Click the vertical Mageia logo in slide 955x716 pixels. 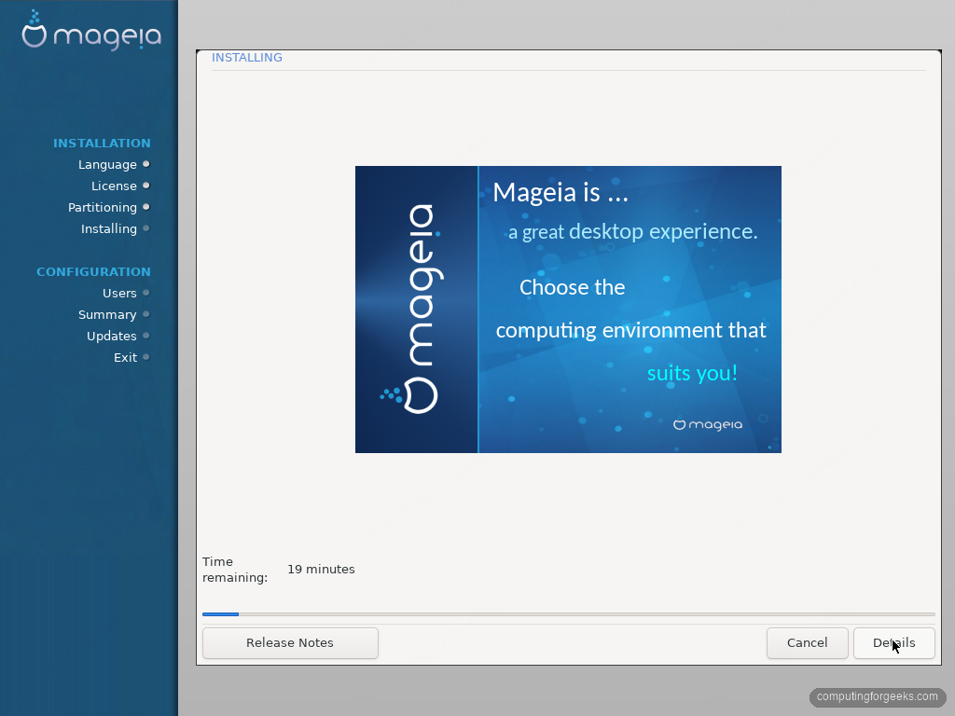(413, 310)
